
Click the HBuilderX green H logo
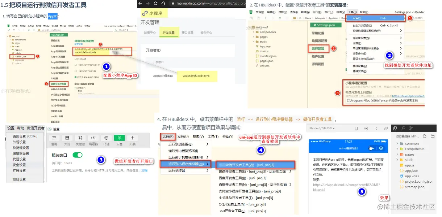point(251,12)
